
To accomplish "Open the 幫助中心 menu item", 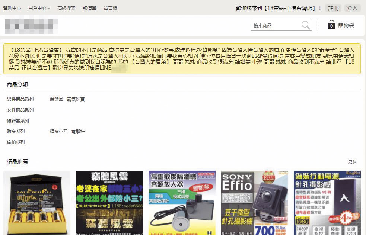I will [12, 8].
